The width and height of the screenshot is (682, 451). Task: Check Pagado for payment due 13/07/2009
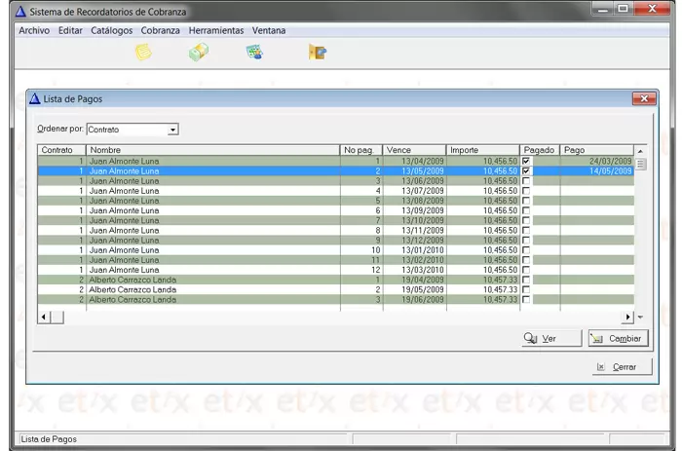pos(527,191)
